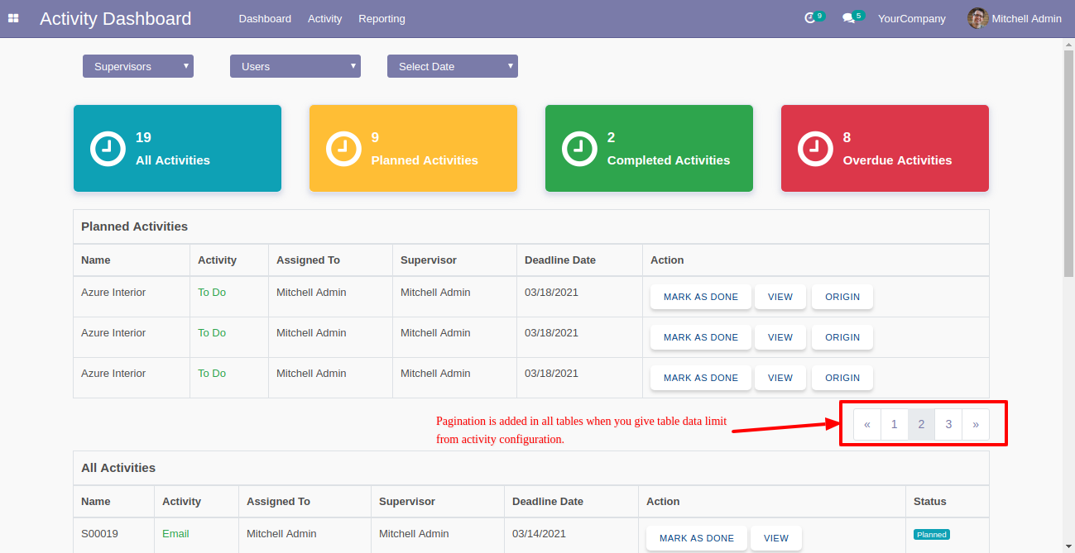The image size is (1075, 553).
Task: Mark second Azure Interior activity as done
Action: [701, 337]
